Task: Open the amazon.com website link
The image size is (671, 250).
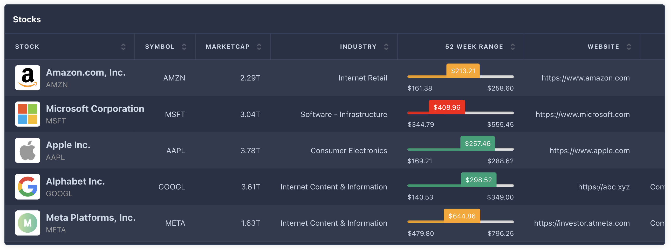Action: point(586,78)
